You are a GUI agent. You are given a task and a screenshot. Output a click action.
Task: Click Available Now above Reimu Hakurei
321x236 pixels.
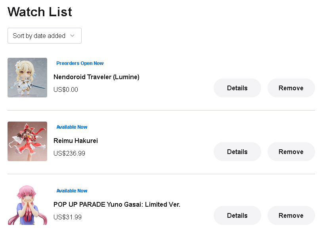(72, 127)
